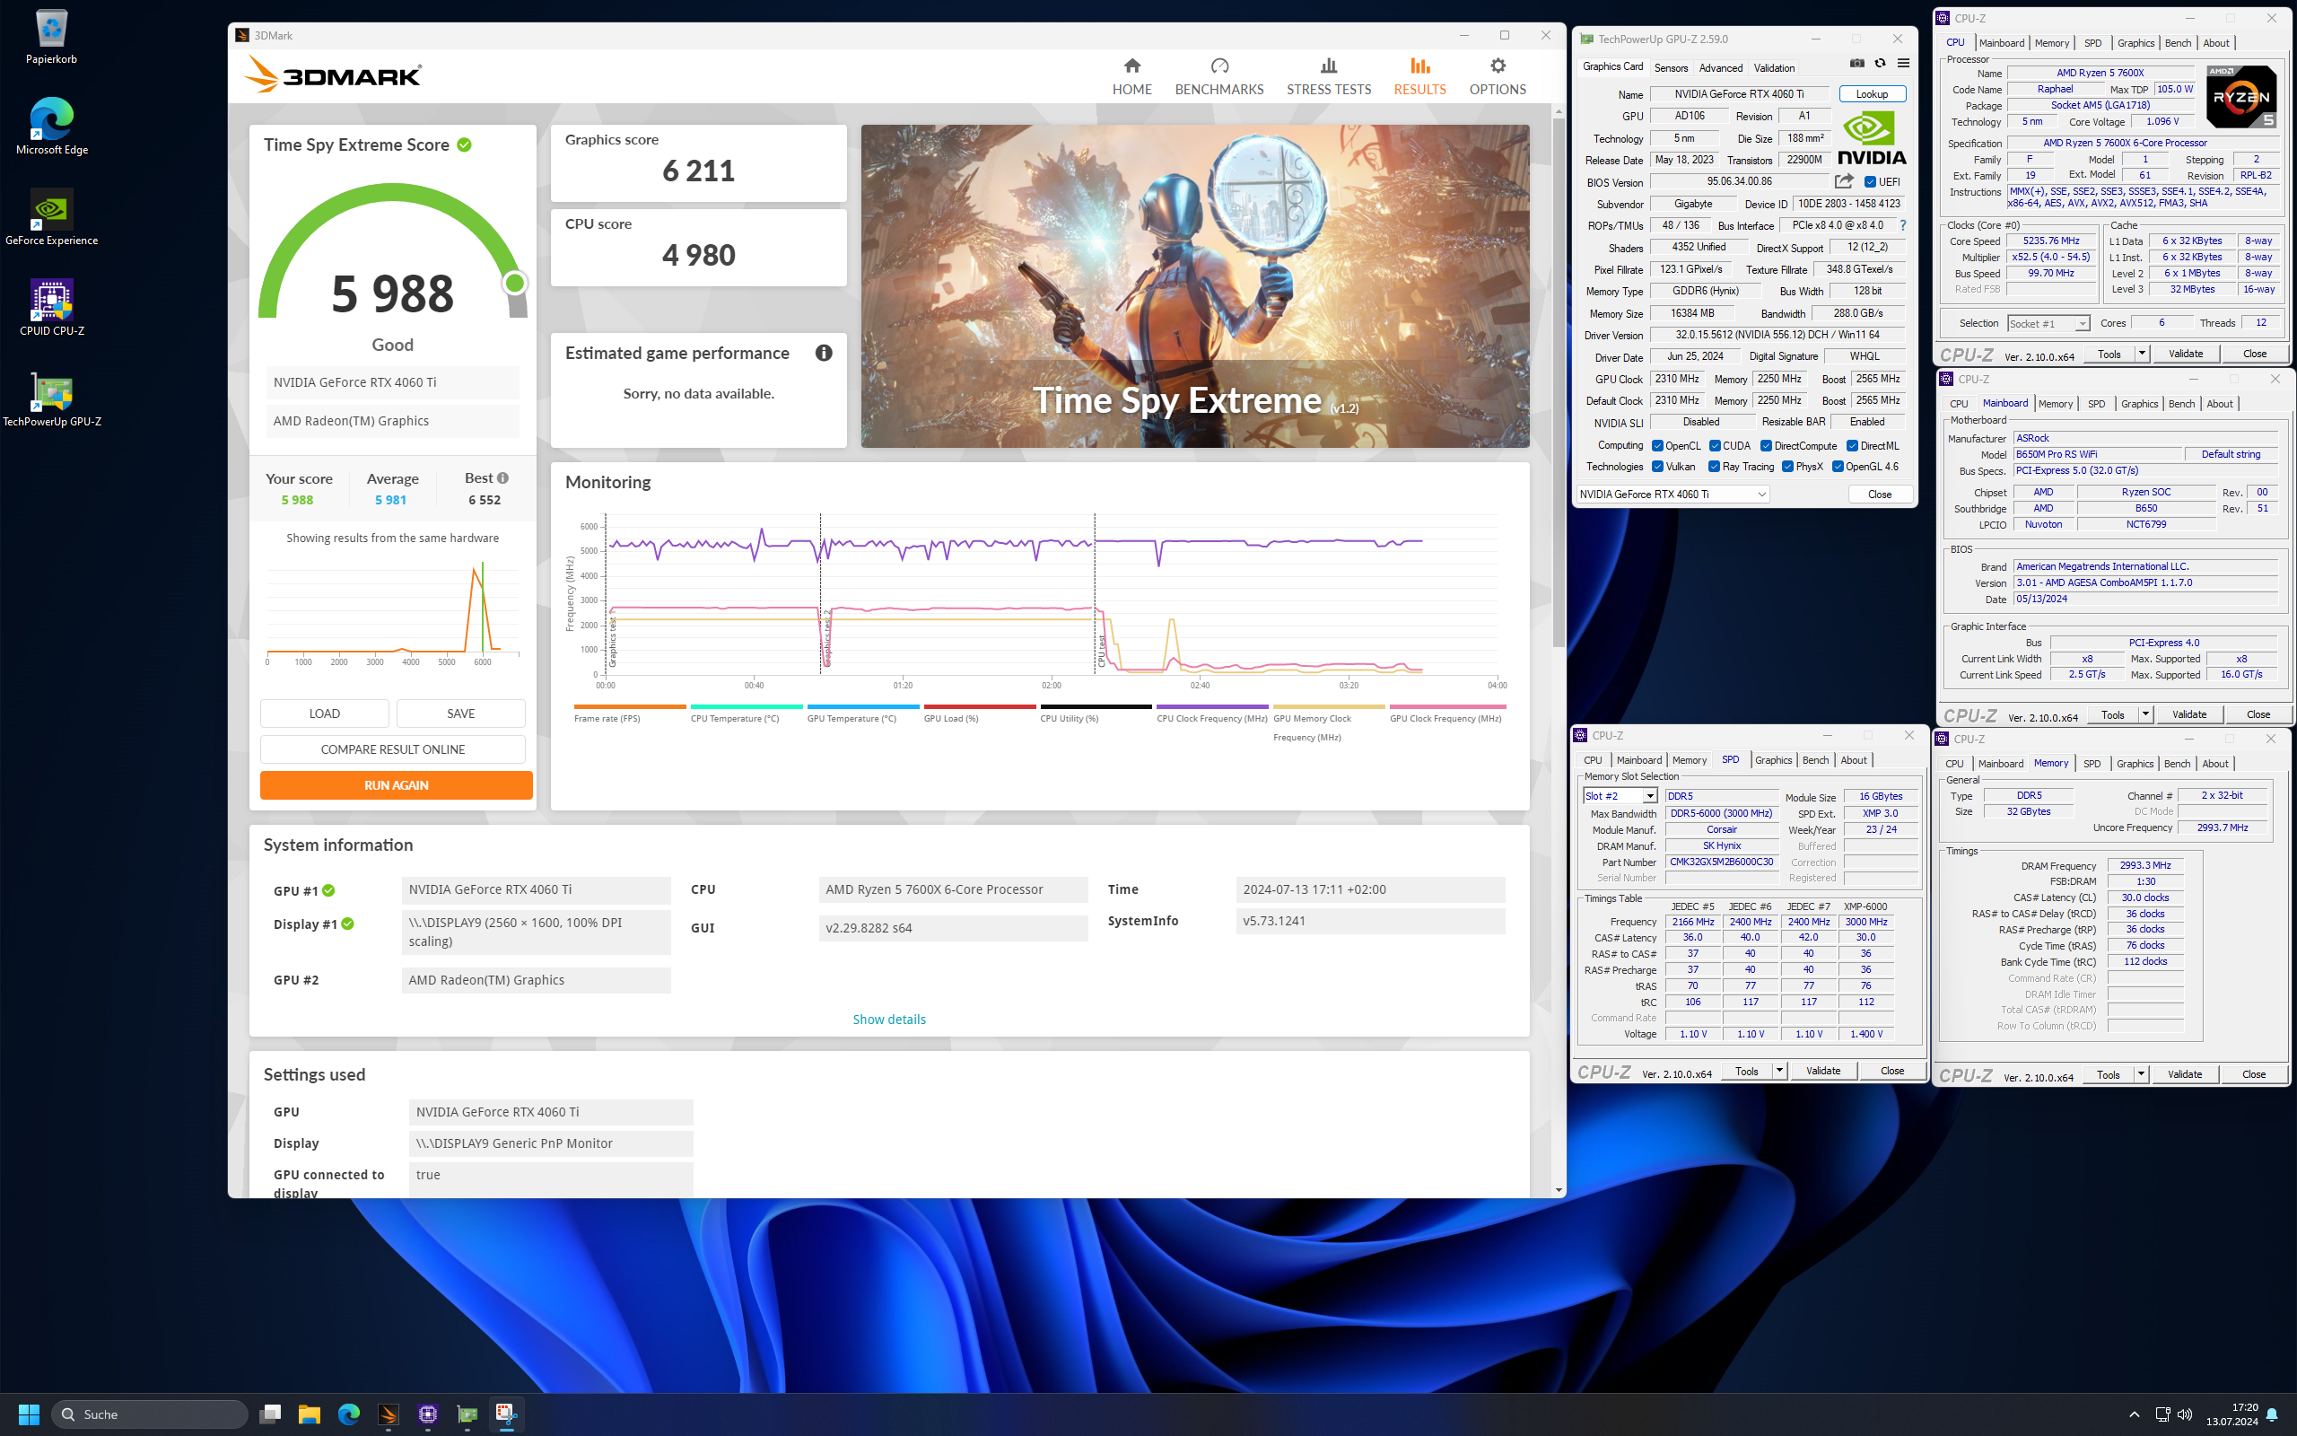Viewport: 2297px width, 1436px height.
Task: Open GPU selection dropdown in GPU-Z
Action: pos(1673,494)
